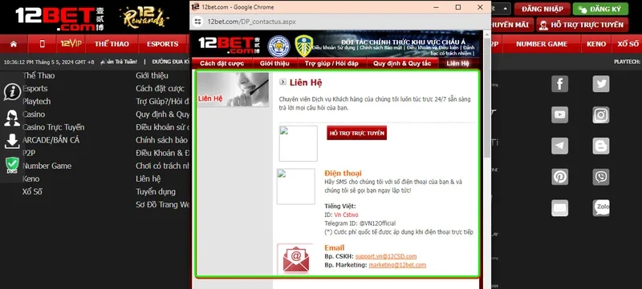Open the Facebook social icon

(559, 84)
